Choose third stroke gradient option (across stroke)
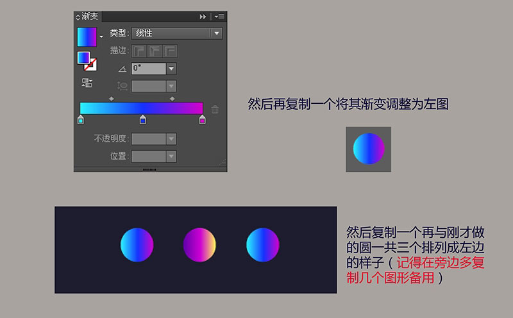This screenshot has width=513, height=318. click(x=170, y=51)
